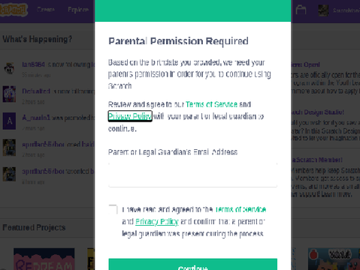This screenshot has width=360, height=270.
Task: Open the Explore menu item
Action: pos(78,10)
